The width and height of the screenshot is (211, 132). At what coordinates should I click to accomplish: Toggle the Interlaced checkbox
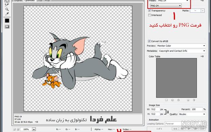pyautogui.click(x=149, y=15)
